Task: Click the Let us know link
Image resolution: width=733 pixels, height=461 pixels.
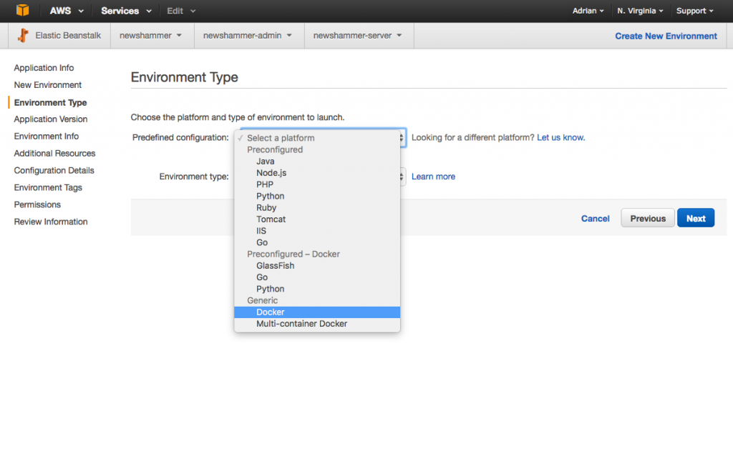Action: [x=560, y=137]
